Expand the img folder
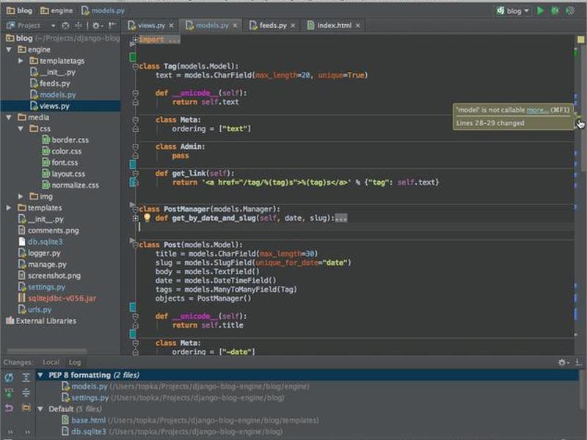587x440 pixels. 21,196
